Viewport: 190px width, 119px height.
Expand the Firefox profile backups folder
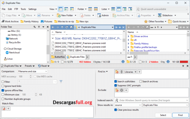[128, 47]
